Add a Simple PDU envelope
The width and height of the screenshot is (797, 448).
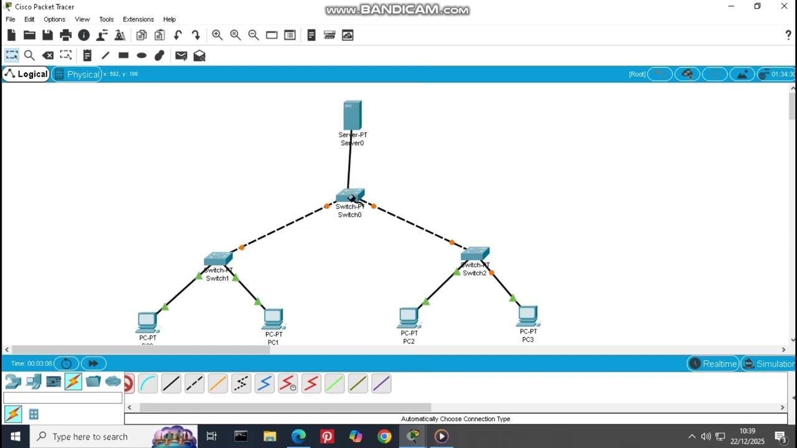click(x=181, y=55)
